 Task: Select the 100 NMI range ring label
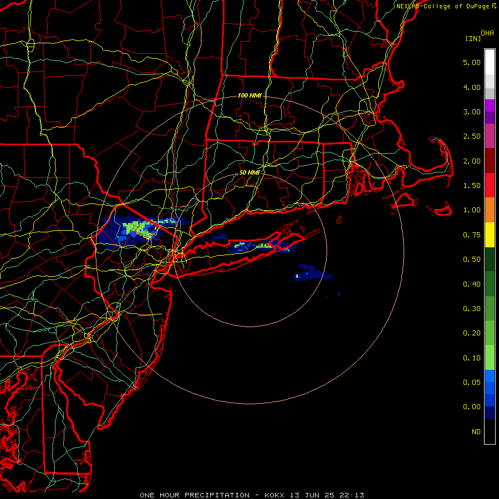point(249,95)
